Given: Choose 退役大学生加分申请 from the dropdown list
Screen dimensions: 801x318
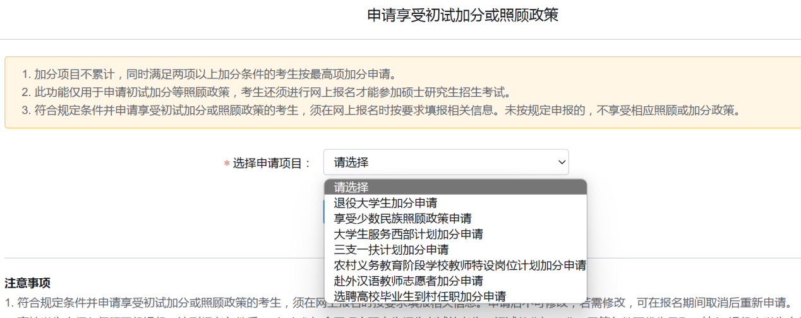Looking at the screenshot, I should click(x=385, y=203).
